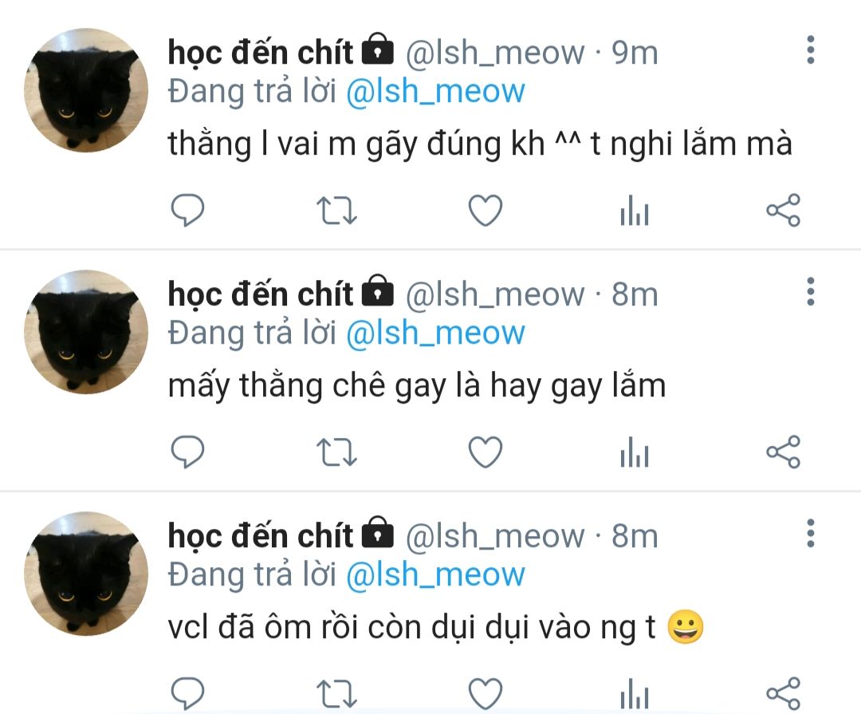Open black cat avatar of first tweet
This screenshot has height=714, width=861.
(86, 90)
